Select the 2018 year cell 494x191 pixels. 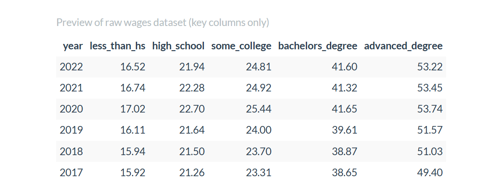pos(71,151)
